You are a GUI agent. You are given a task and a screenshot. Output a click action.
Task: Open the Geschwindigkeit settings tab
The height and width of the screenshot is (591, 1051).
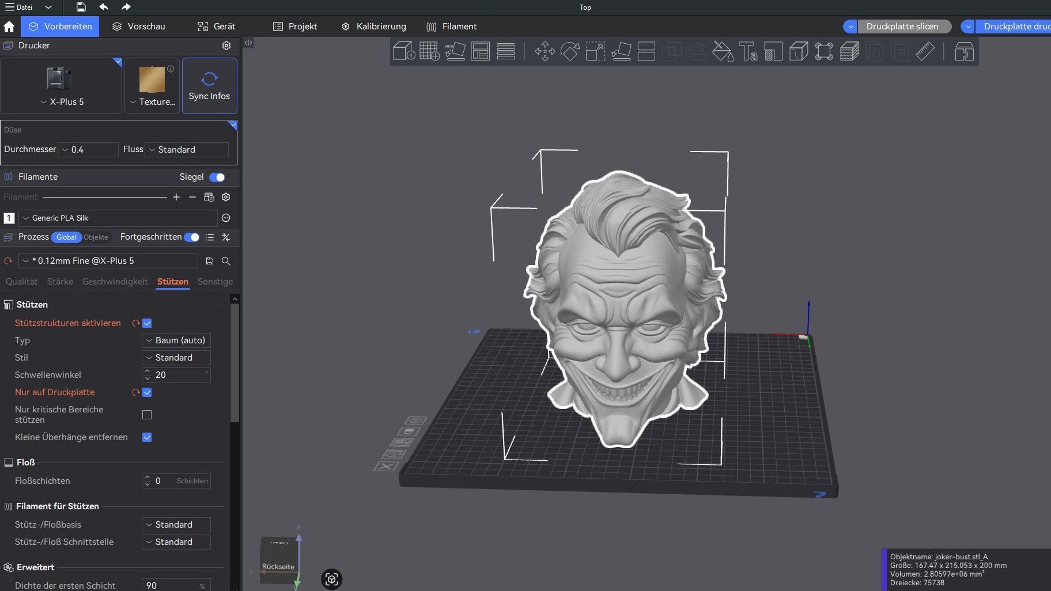[115, 282]
